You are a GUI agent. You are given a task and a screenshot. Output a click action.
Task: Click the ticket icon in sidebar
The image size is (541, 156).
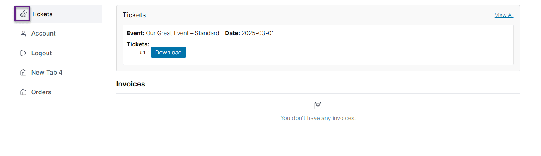[x=23, y=14]
